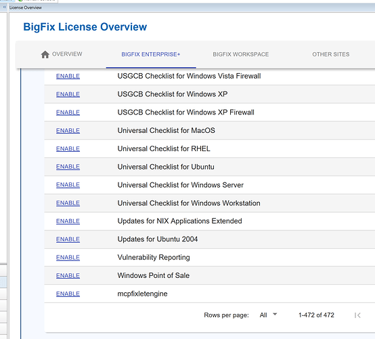The height and width of the screenshot is (339, 375).
Task: Enable Universal Checklist for Windows Workstation
Action: [x=68, y=203]
